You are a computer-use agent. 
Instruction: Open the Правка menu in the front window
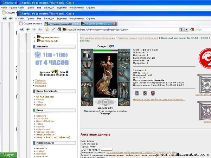(x=30, y=19)
